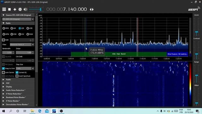
Task: Click the Shift value stepper
Action: (x=33, y=40)
